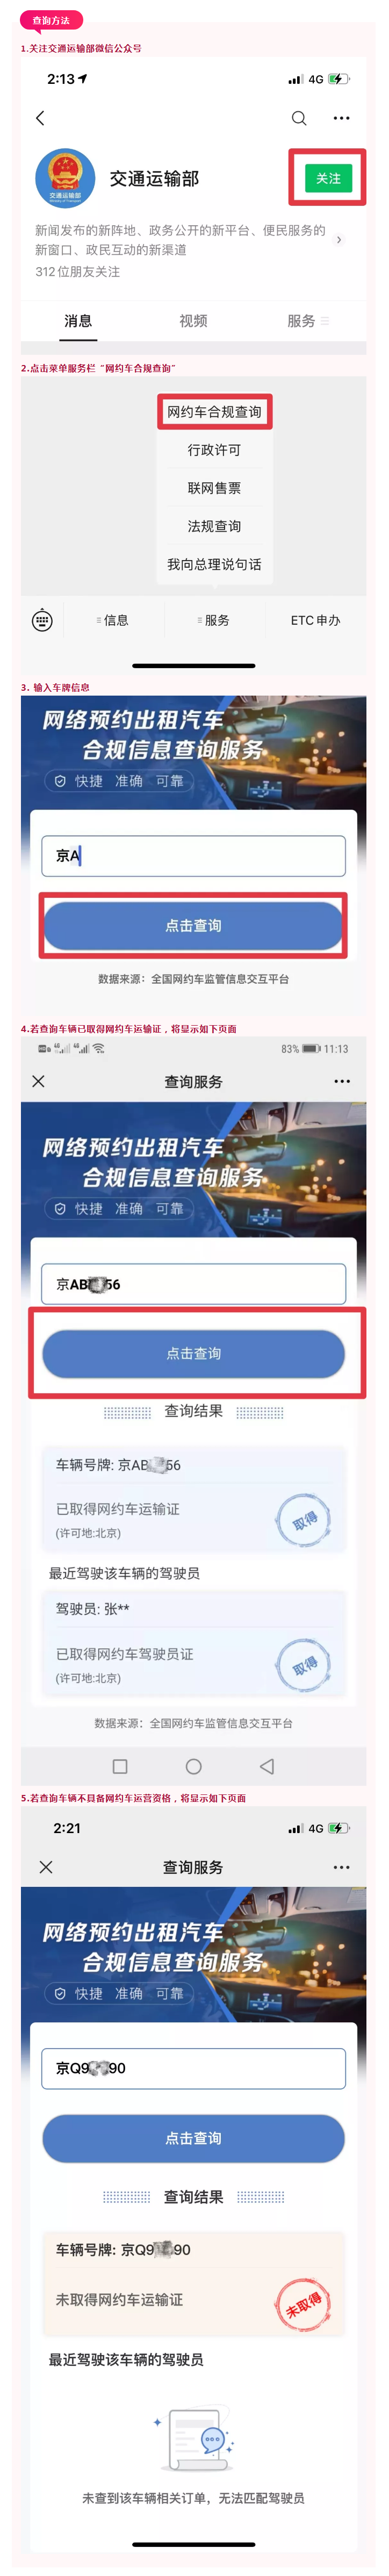Tap the 交通运输部 national emblem avatar

(x=66, y=178)
